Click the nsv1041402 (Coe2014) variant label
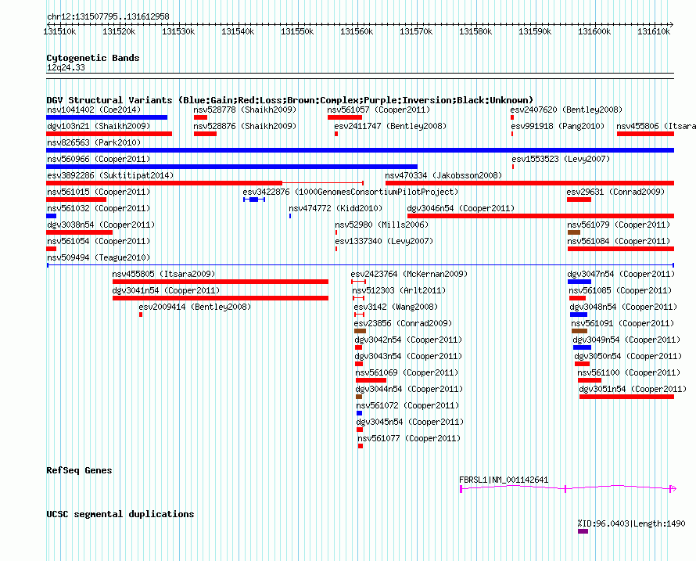This screenshot has width=696, height=561. [x=94, y=110]
